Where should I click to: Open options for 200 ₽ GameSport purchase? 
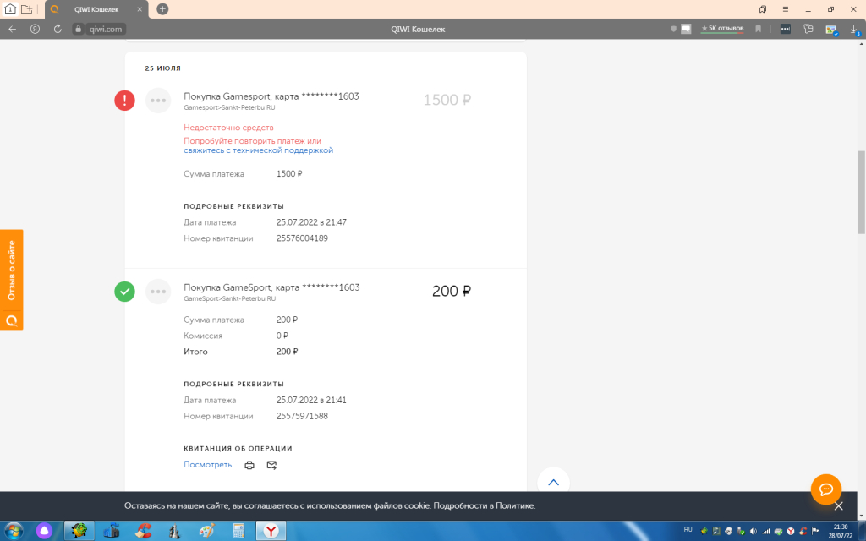(x=158, y=292)
